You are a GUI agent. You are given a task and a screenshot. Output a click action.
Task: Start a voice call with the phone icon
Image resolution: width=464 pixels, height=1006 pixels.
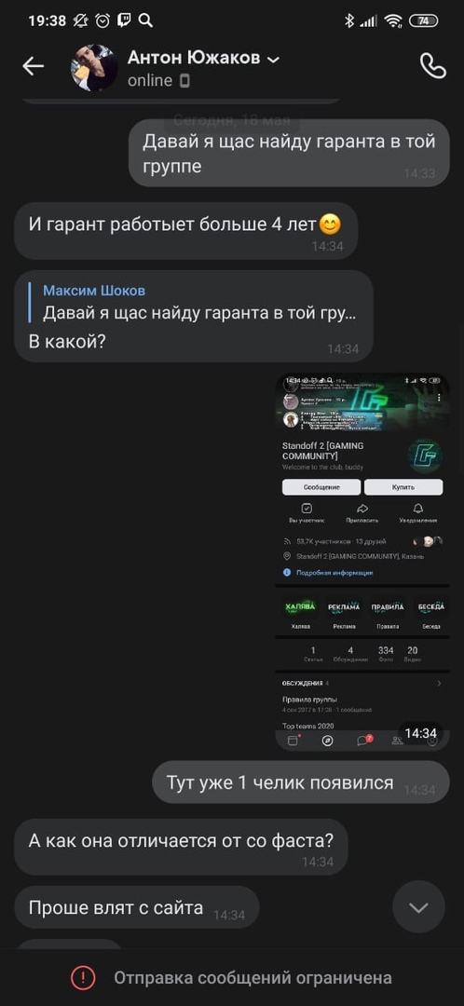pos(432,65)
